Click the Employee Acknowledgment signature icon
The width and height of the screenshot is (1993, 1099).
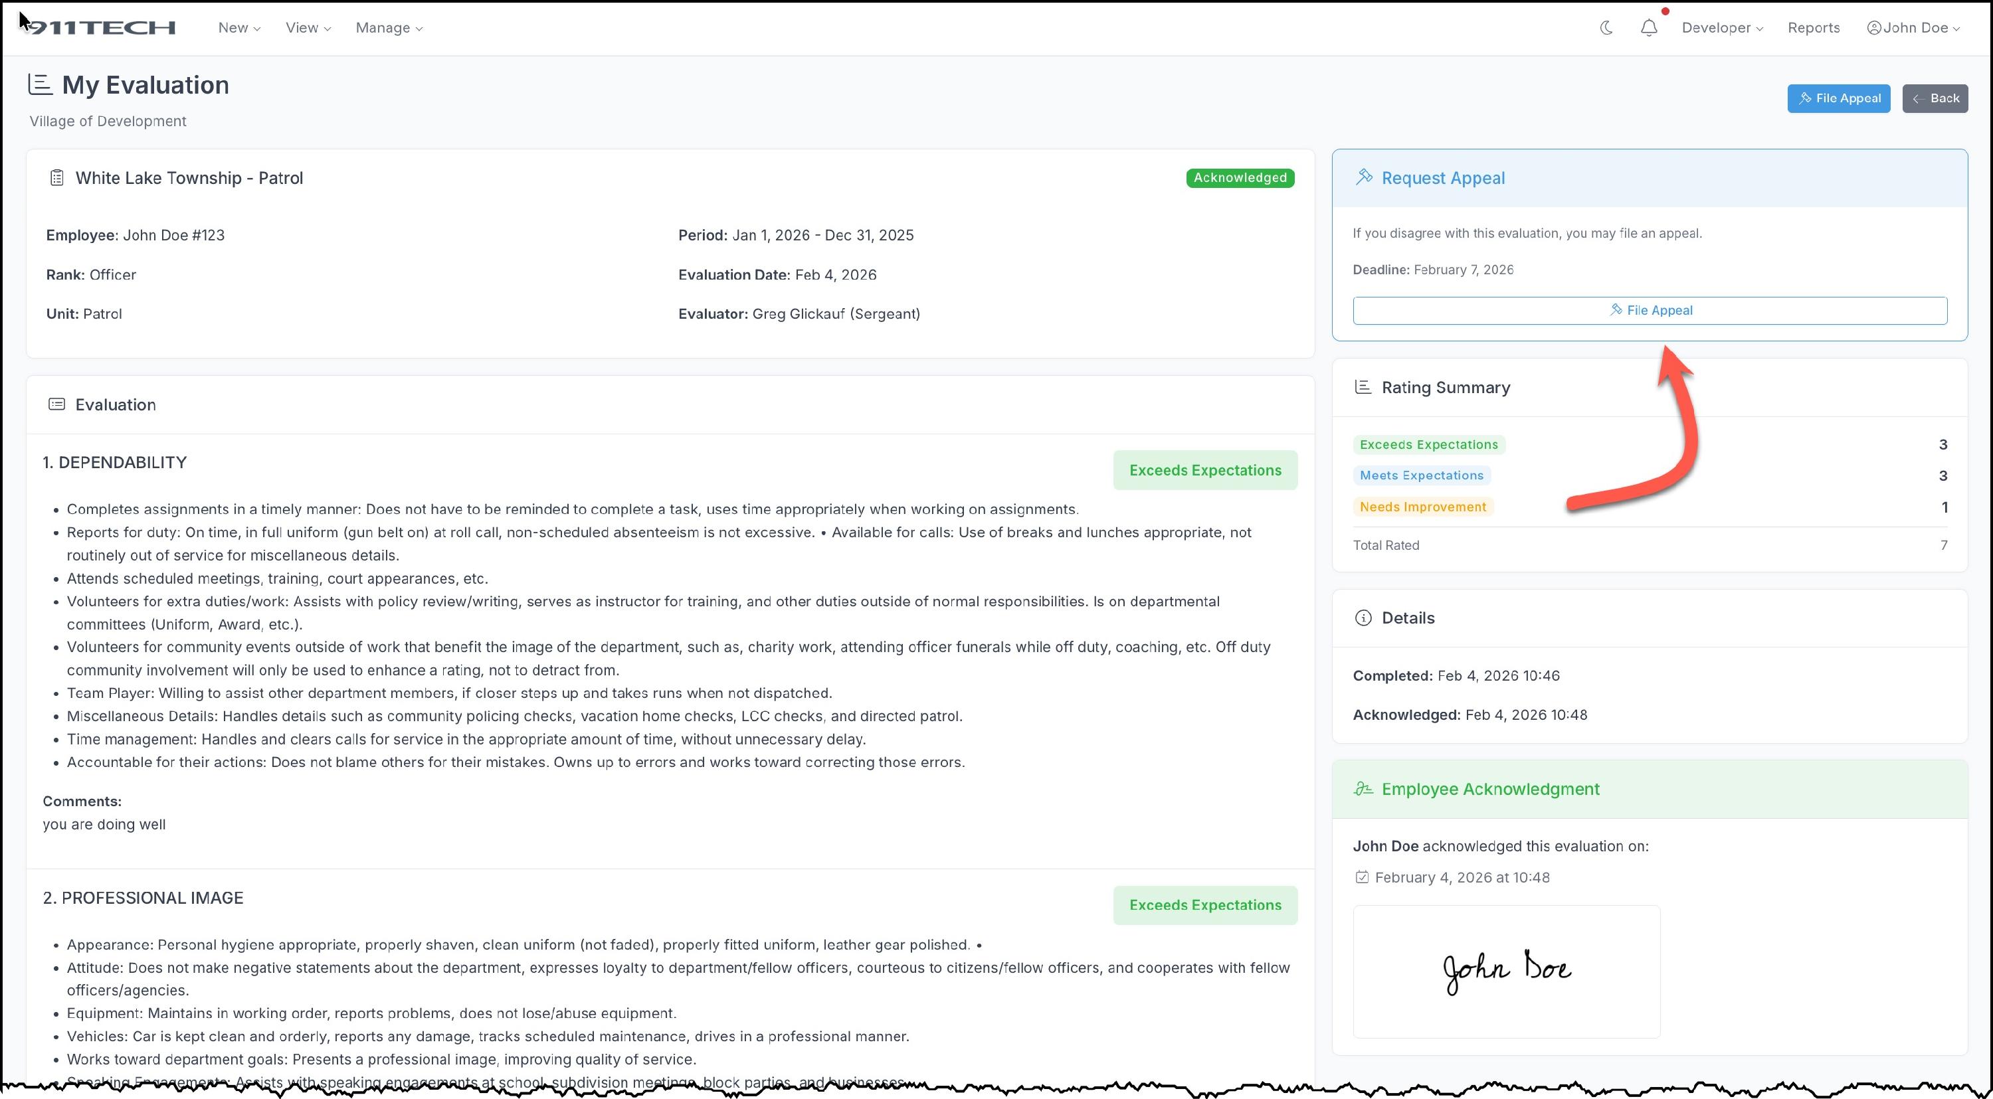(x=1363, y=789)
